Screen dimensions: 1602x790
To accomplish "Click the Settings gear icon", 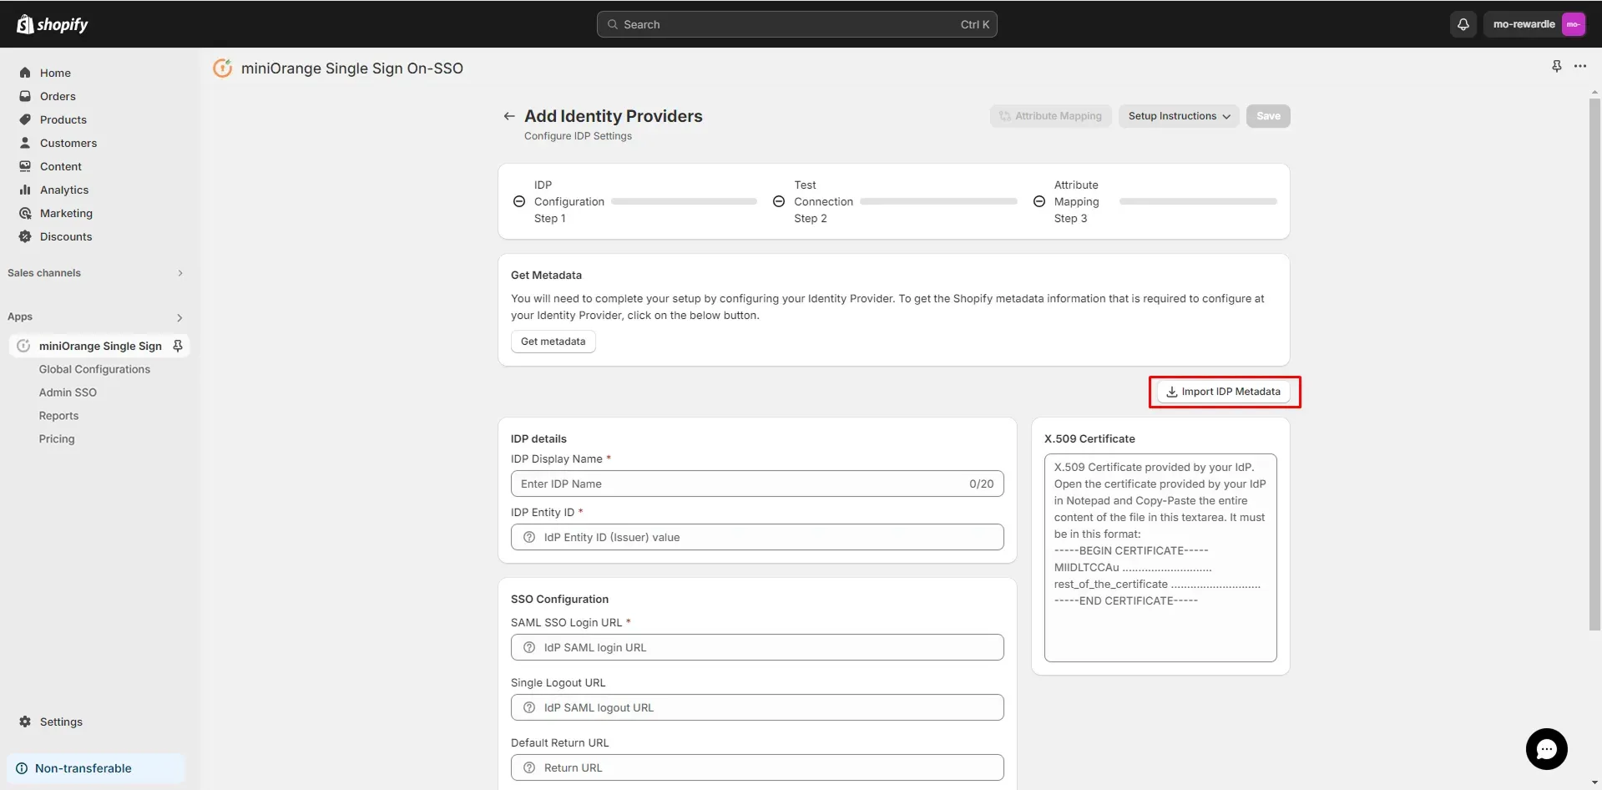I will pyautogui.click(x=25, y=722).
